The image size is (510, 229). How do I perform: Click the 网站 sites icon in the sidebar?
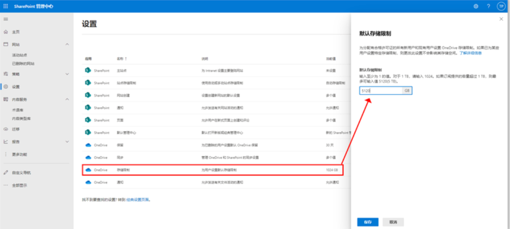coord(6,44)
